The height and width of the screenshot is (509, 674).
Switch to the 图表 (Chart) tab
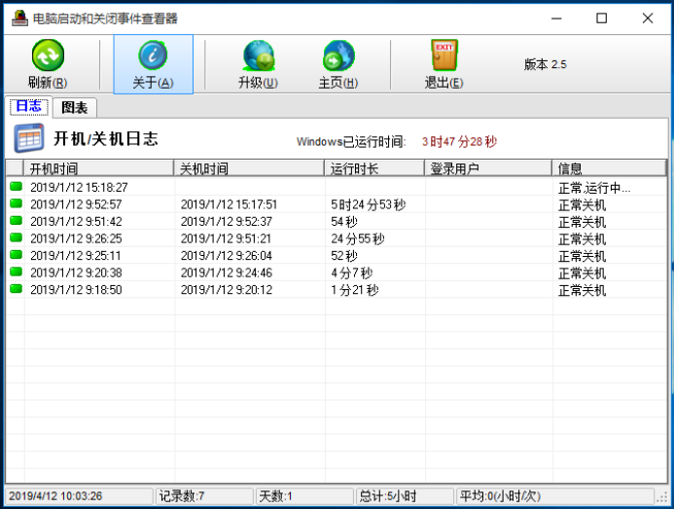(x=74, y=107)
